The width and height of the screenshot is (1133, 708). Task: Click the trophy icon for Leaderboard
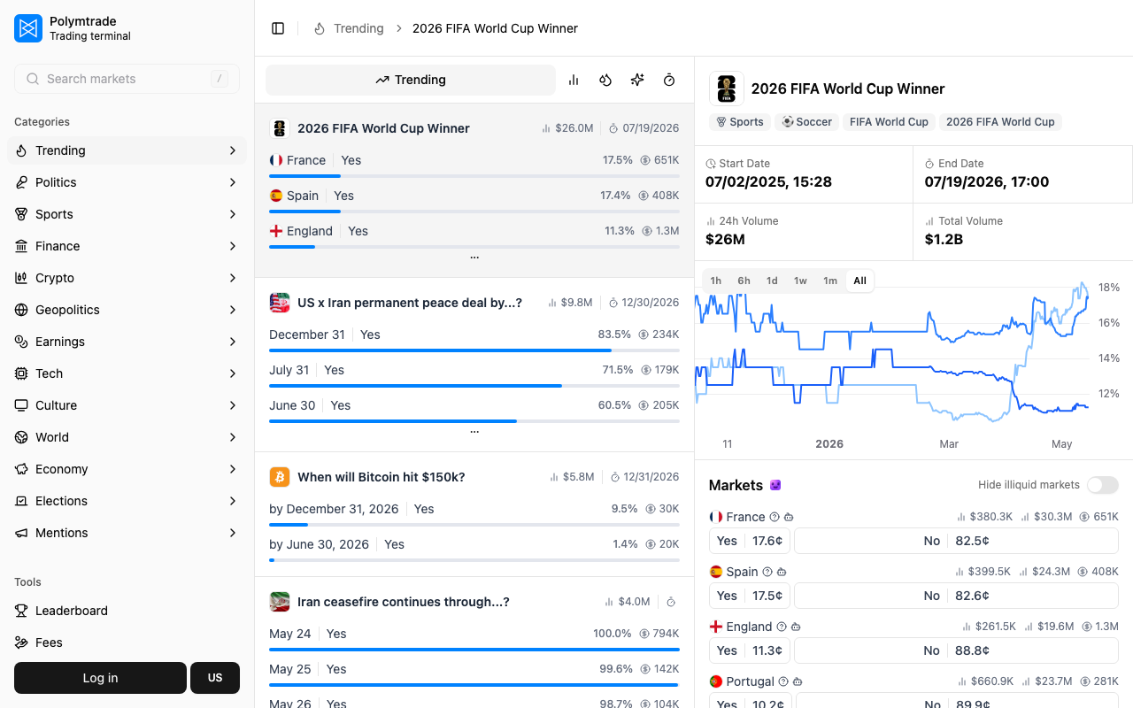pyautogui.click(x=21, y=611)
